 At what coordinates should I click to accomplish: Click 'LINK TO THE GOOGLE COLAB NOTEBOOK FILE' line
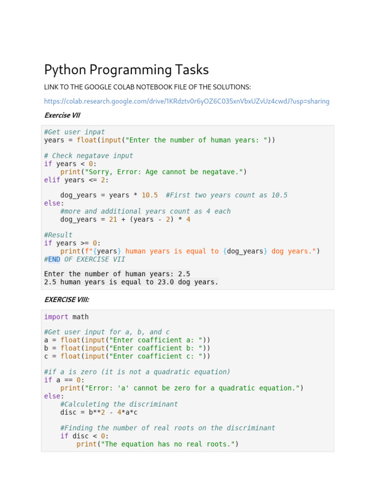[x=147, y=87]
